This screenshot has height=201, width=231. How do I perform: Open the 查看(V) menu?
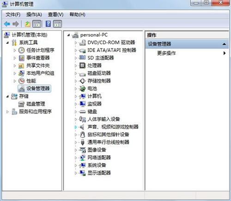[56, 15]
